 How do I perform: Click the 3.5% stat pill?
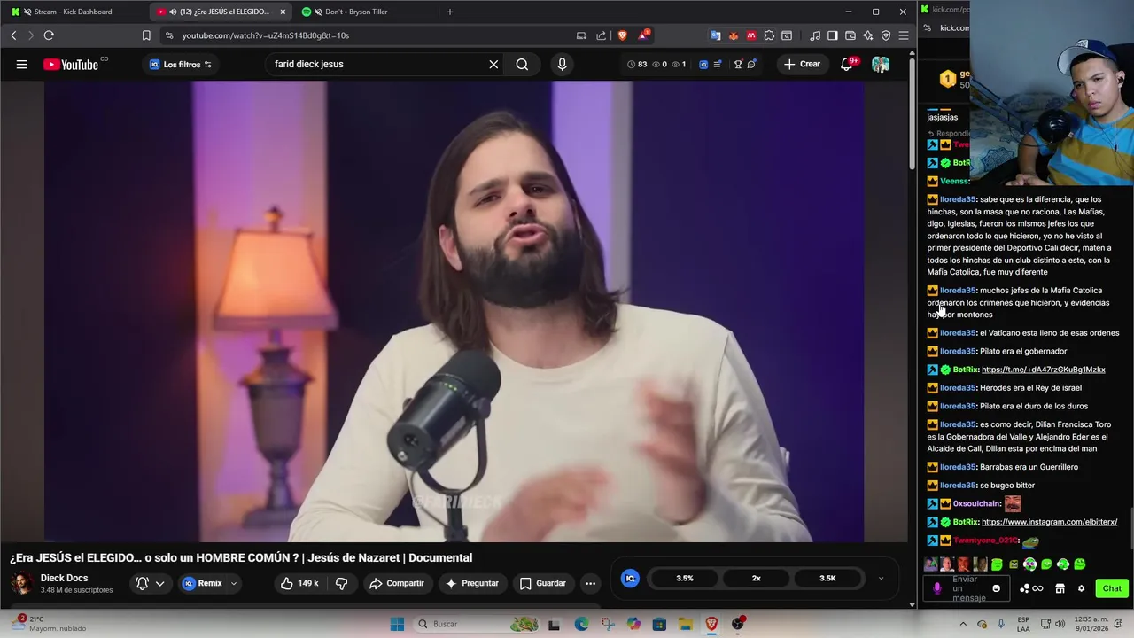click(685, 578)
